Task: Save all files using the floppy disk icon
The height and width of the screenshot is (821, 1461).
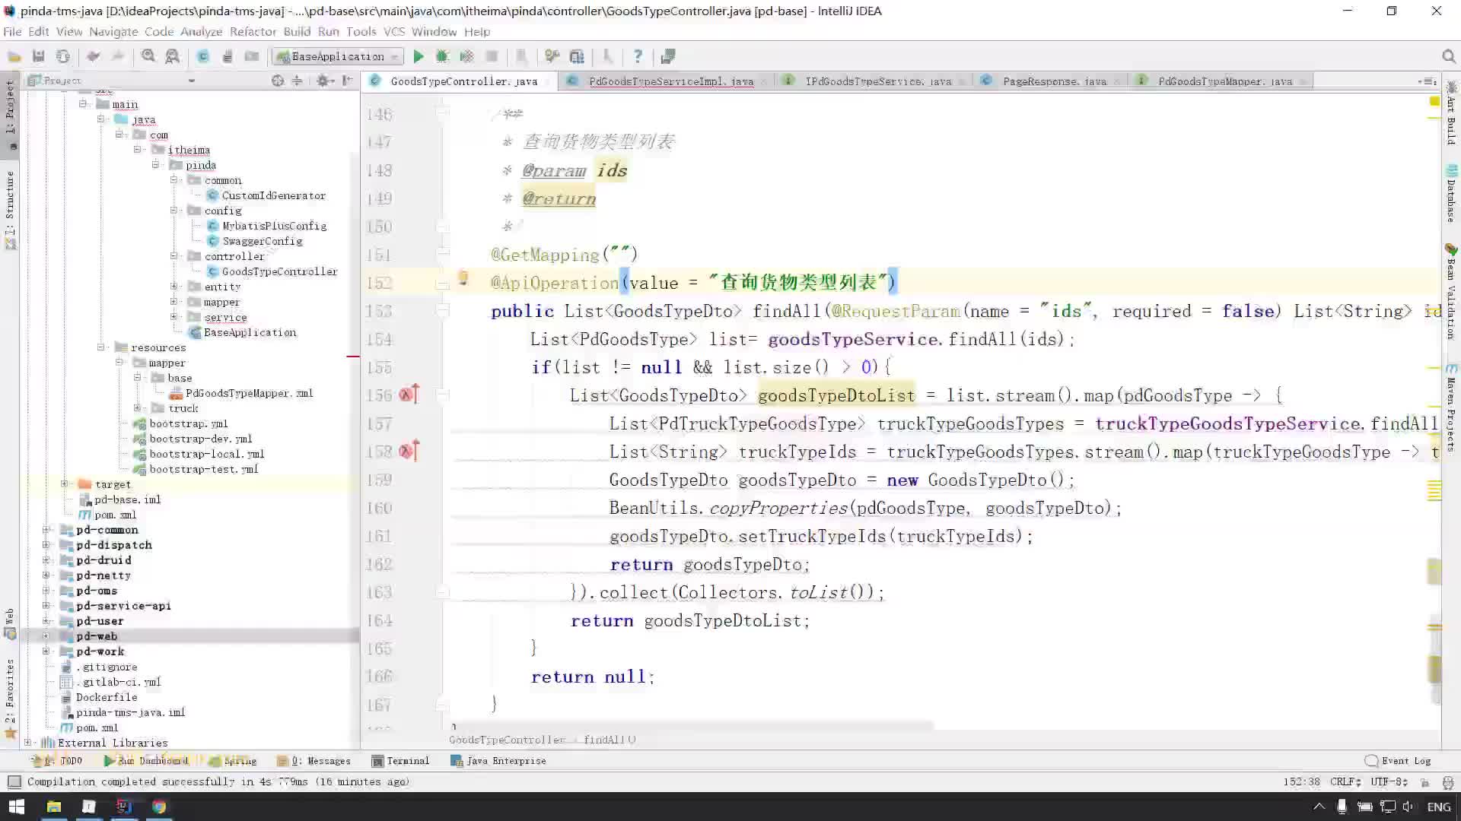Action: pos(38,56)
